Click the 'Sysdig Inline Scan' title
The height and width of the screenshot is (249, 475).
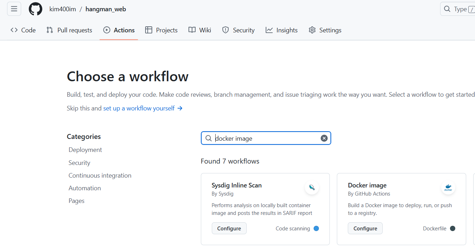click(236, 185)
